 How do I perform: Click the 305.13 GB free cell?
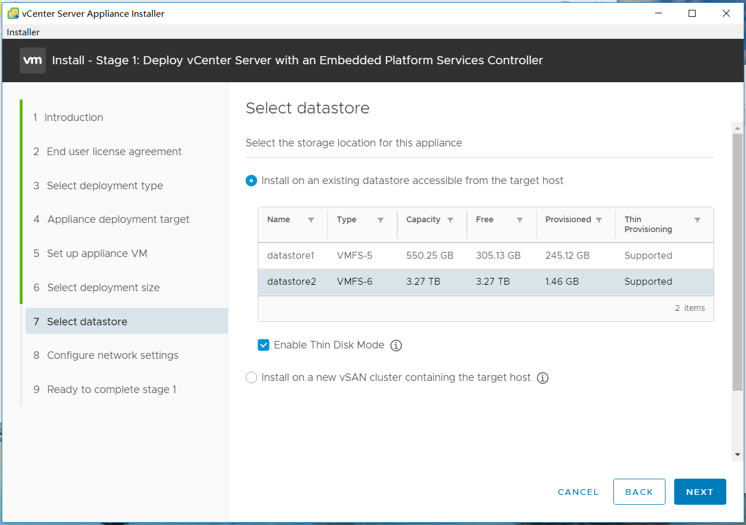coord(498,255)
